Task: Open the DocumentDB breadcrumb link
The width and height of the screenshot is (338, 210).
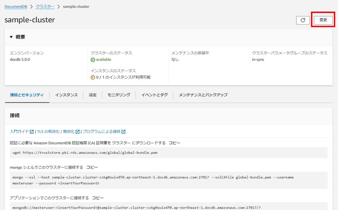Action: (16, 6)
